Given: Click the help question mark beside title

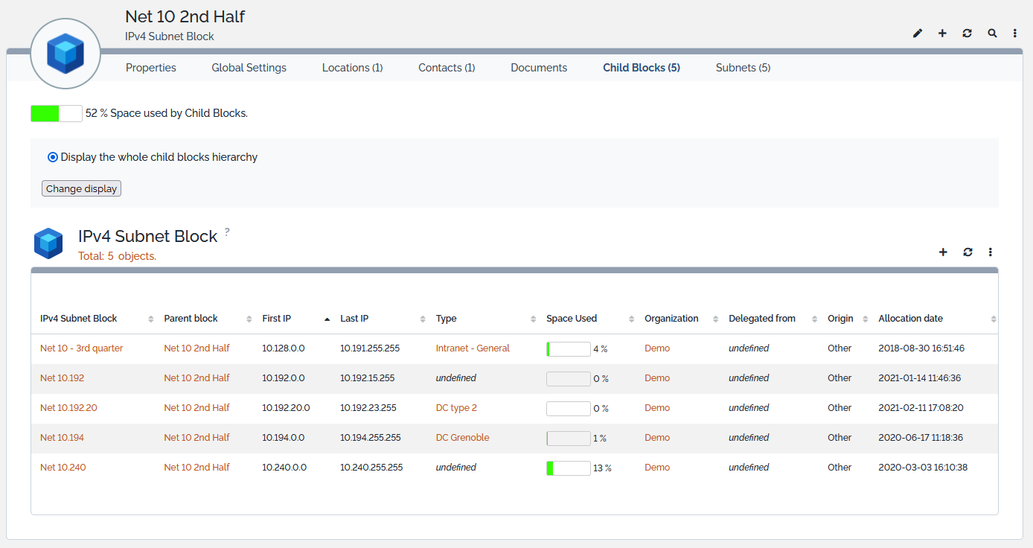Looking at the screenshot, I should point(227,232).
